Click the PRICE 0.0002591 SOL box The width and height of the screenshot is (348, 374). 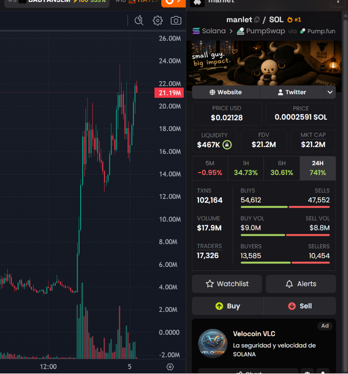pos(301,114)
